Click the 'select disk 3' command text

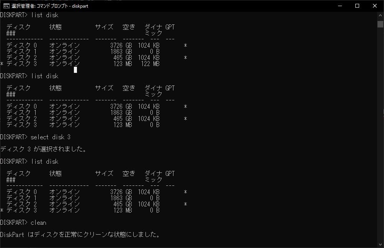click(51, 137)
